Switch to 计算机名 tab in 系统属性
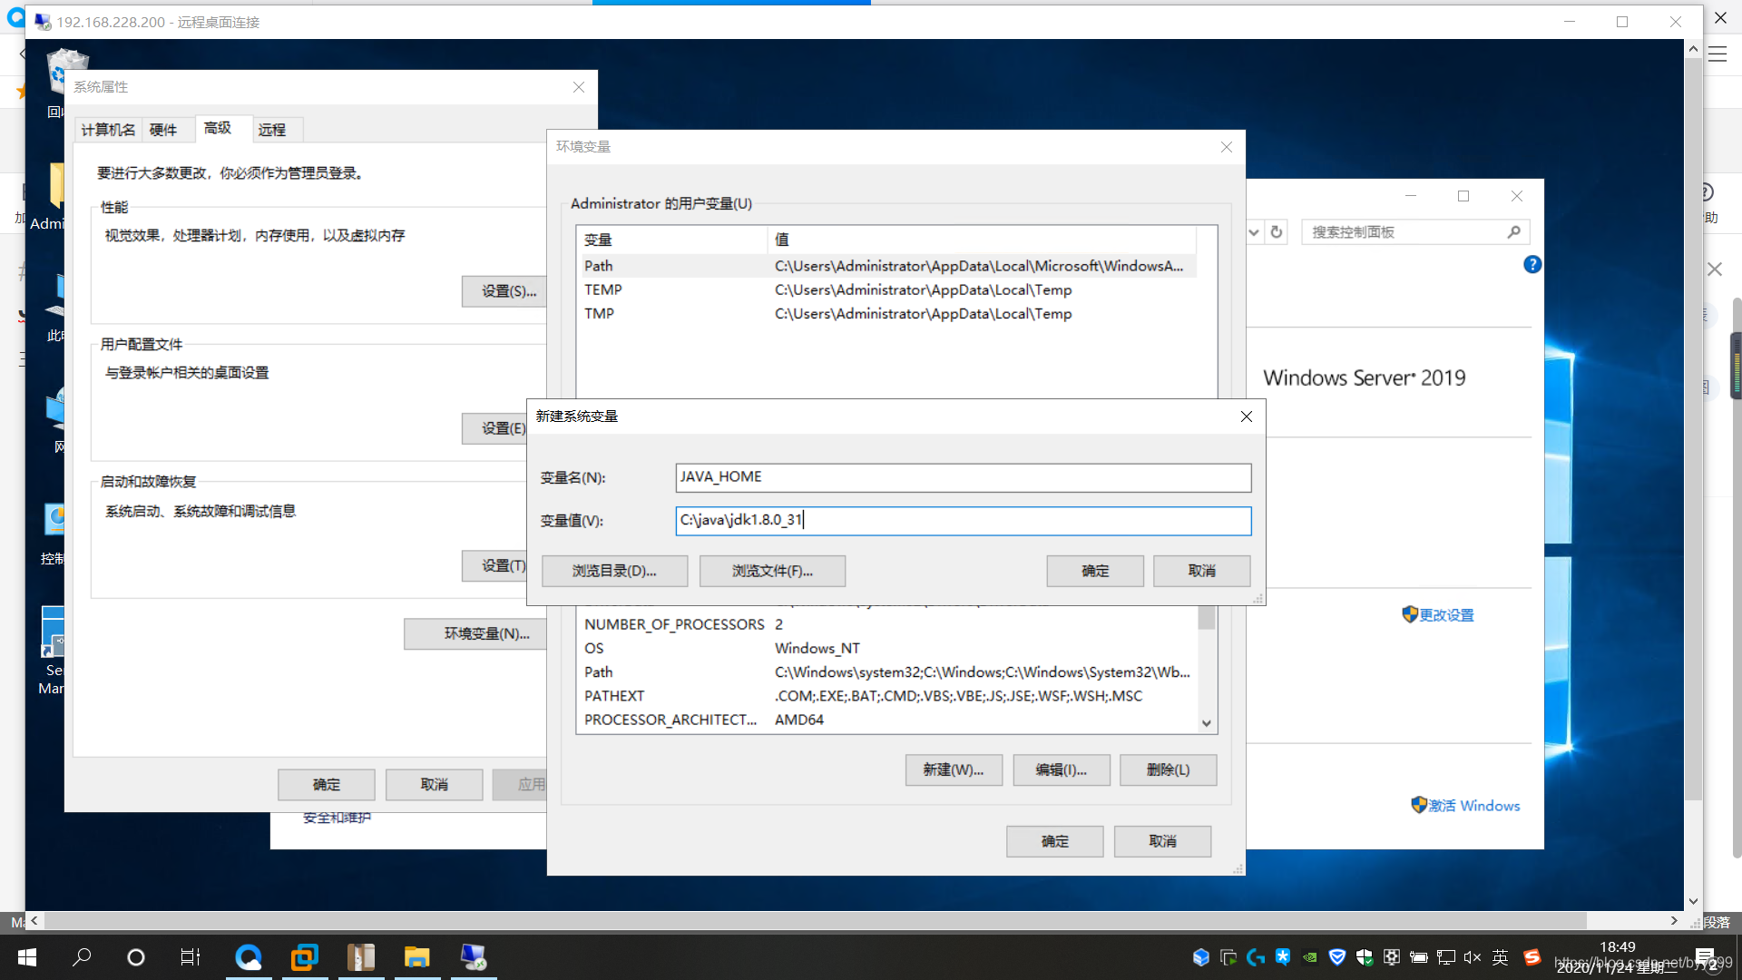1742x980 pixels. point(108,130)
